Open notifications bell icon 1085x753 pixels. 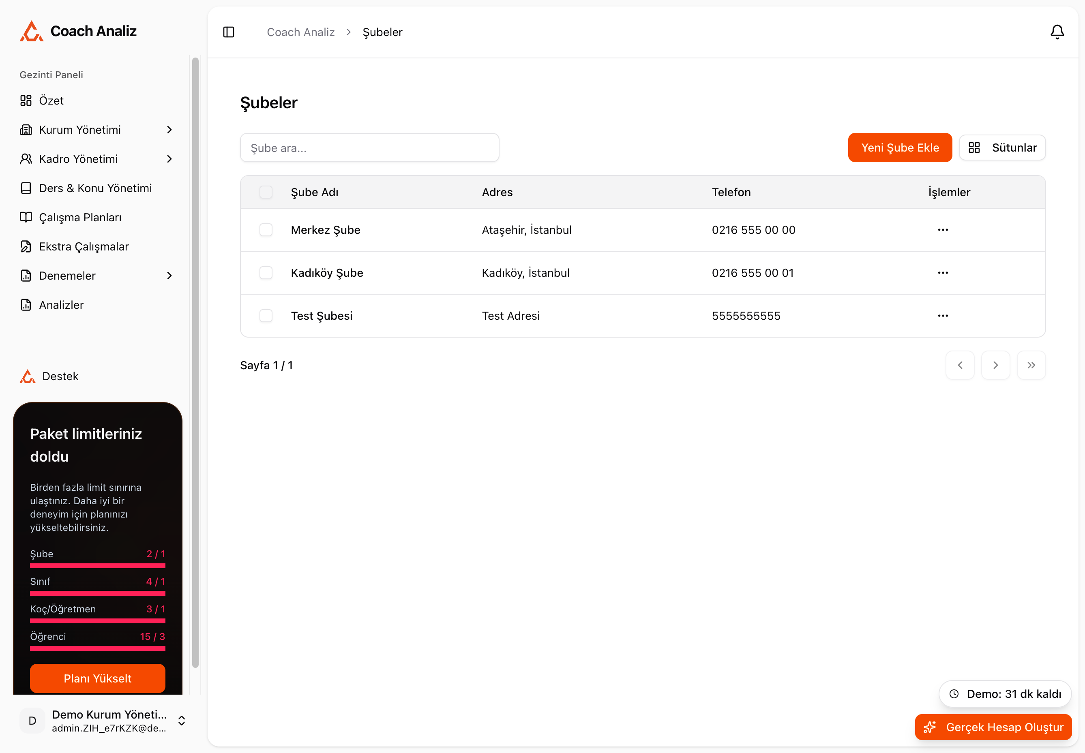coord(1057,32)
